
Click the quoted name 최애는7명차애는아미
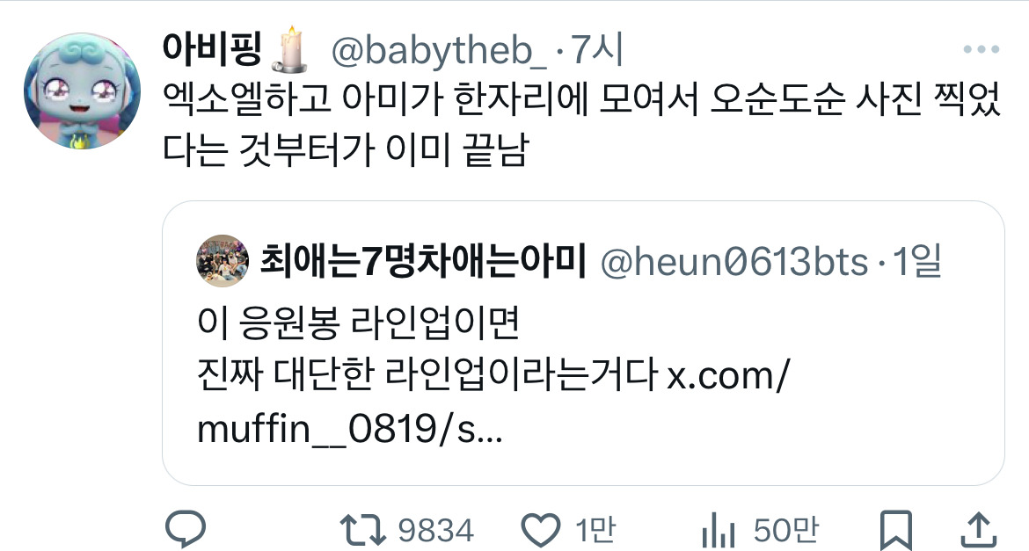pos(422,261)
